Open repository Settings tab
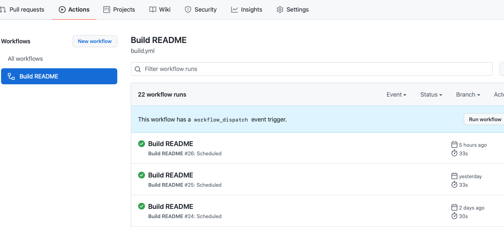Screen dimensions: 504x228 point(293,10)
